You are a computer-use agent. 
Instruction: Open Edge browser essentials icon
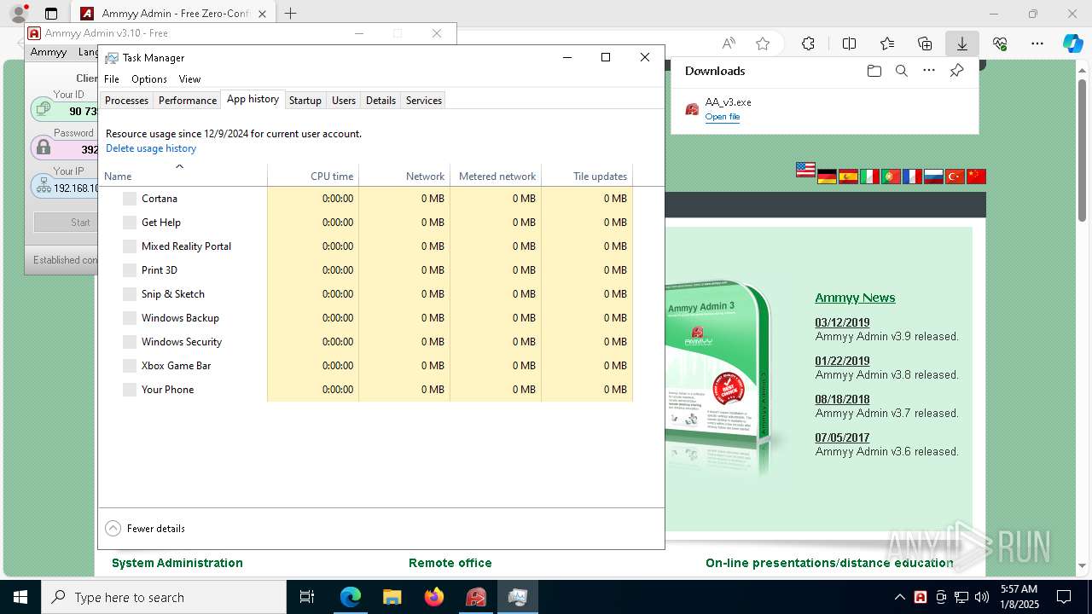[x=1000, y=43]
